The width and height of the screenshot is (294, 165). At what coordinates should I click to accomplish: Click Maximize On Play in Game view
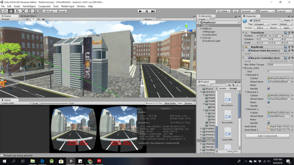tap(154, 103)
